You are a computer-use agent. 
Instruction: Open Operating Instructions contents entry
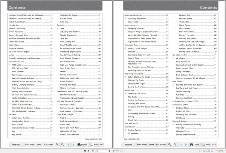pos(147,74)
